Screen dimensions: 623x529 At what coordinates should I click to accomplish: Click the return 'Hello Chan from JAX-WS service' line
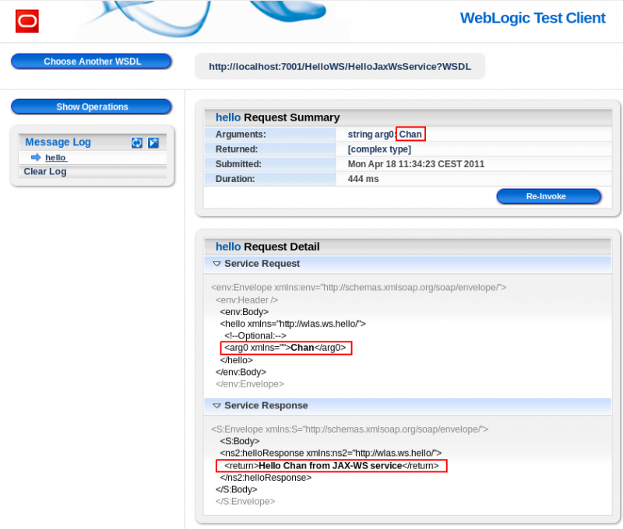click(332, 466)
